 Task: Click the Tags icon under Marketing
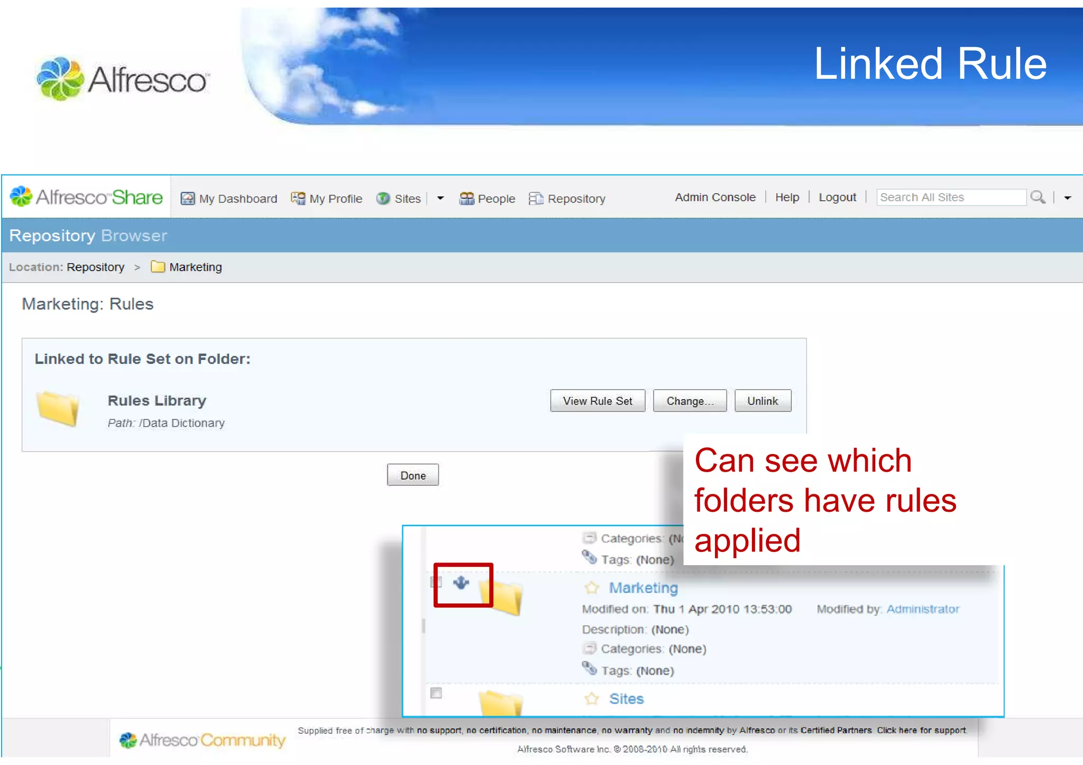[x=589, y=669]
